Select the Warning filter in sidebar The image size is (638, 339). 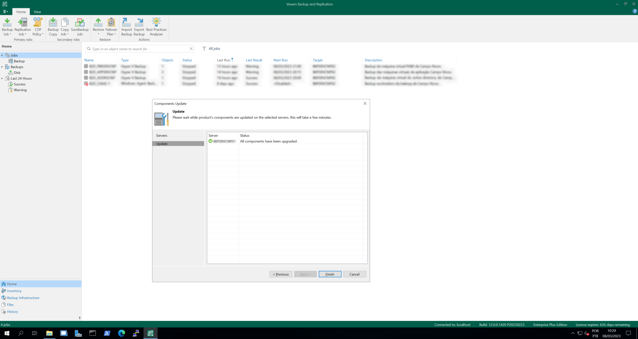coord(20,90)
